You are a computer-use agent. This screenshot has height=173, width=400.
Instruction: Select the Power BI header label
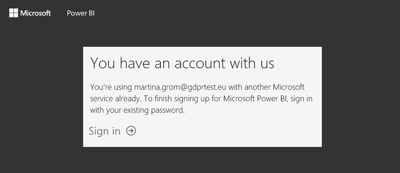pos(80,13)
